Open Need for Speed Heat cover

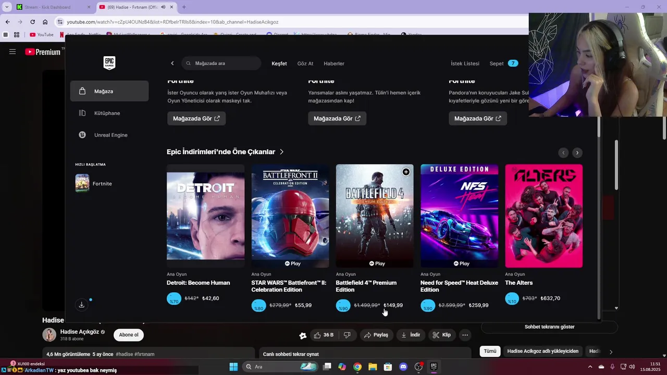click(459, 216)
